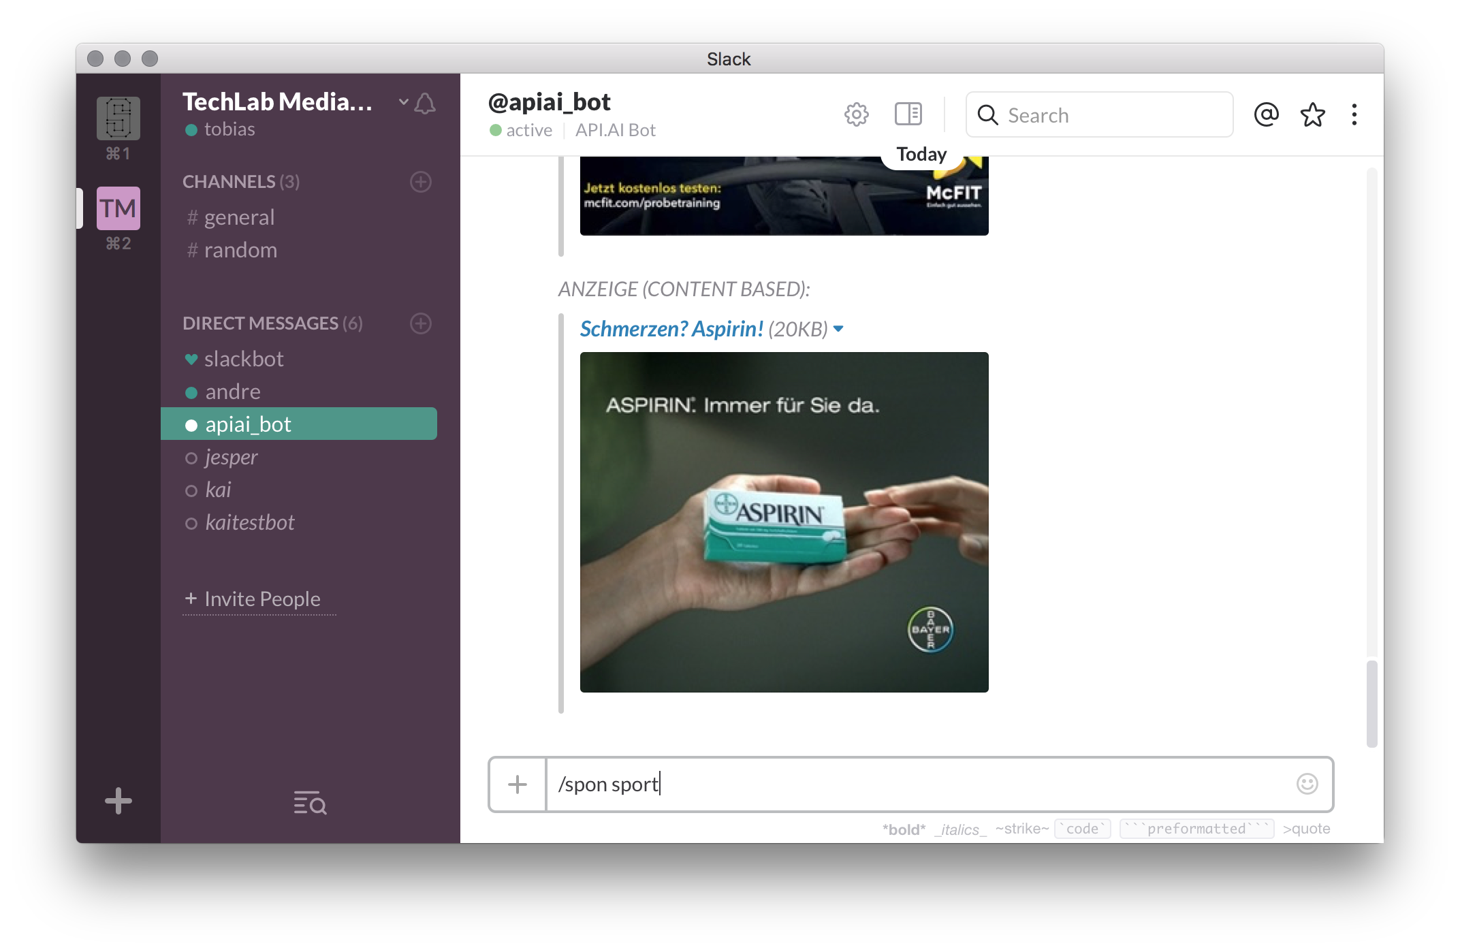This screenshot has height=952, width=1460.
Task: Attach a file using the plus button
Action: click(x=518, y=784)
